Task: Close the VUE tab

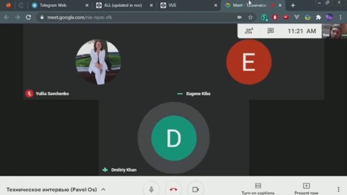Action: click(216, 5)
